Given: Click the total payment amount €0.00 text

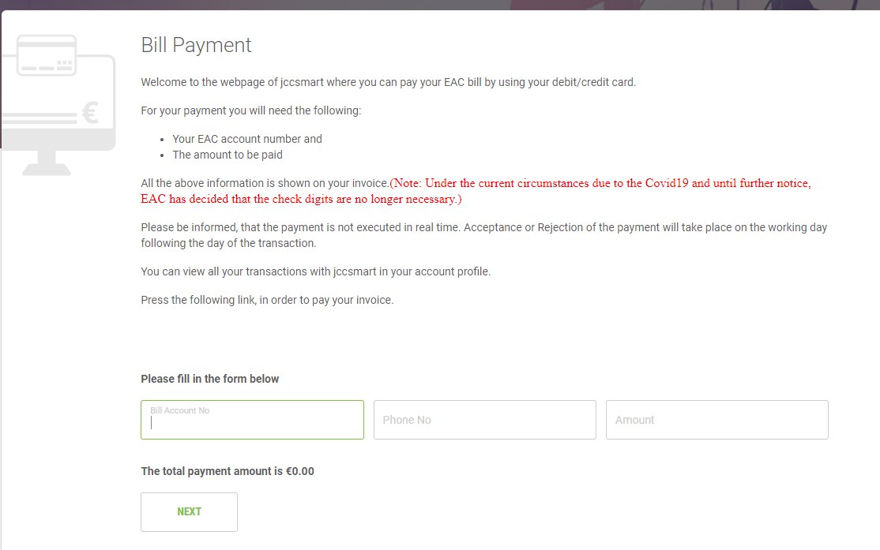Looking at the screenshot, I should point(228,471).
